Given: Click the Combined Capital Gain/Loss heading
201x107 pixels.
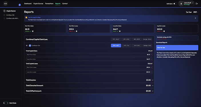Looking at the screenshot, I should [37, 39].
